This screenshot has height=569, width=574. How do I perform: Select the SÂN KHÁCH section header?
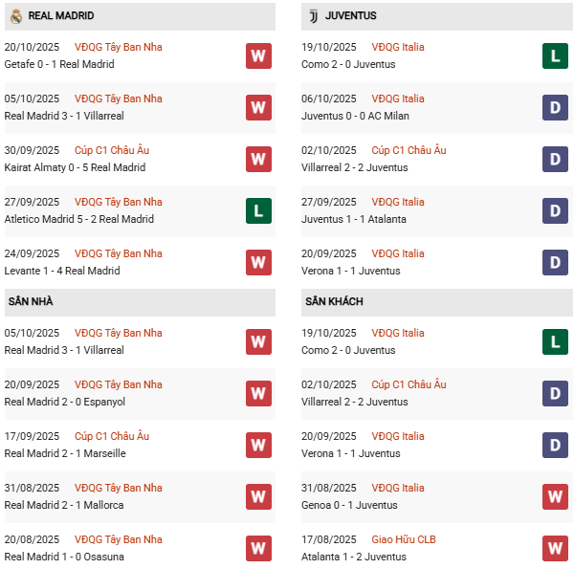pos(334,301)
